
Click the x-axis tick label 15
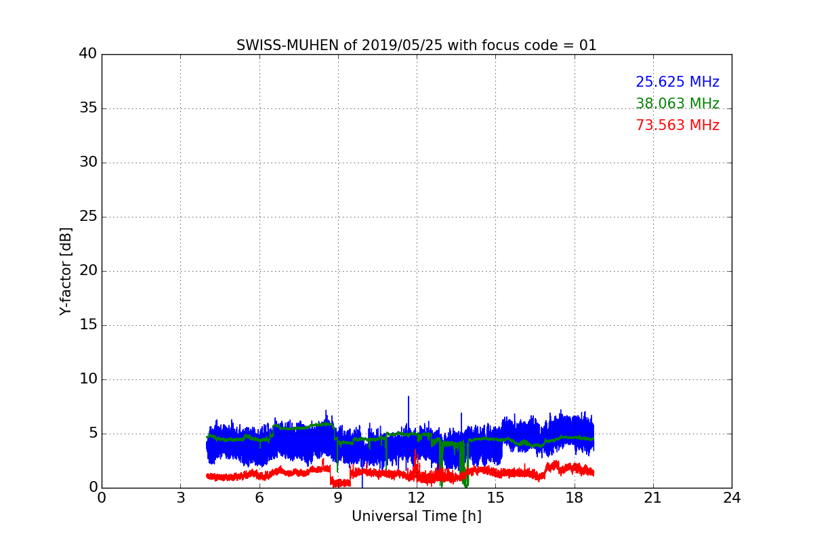click(495, 497)
